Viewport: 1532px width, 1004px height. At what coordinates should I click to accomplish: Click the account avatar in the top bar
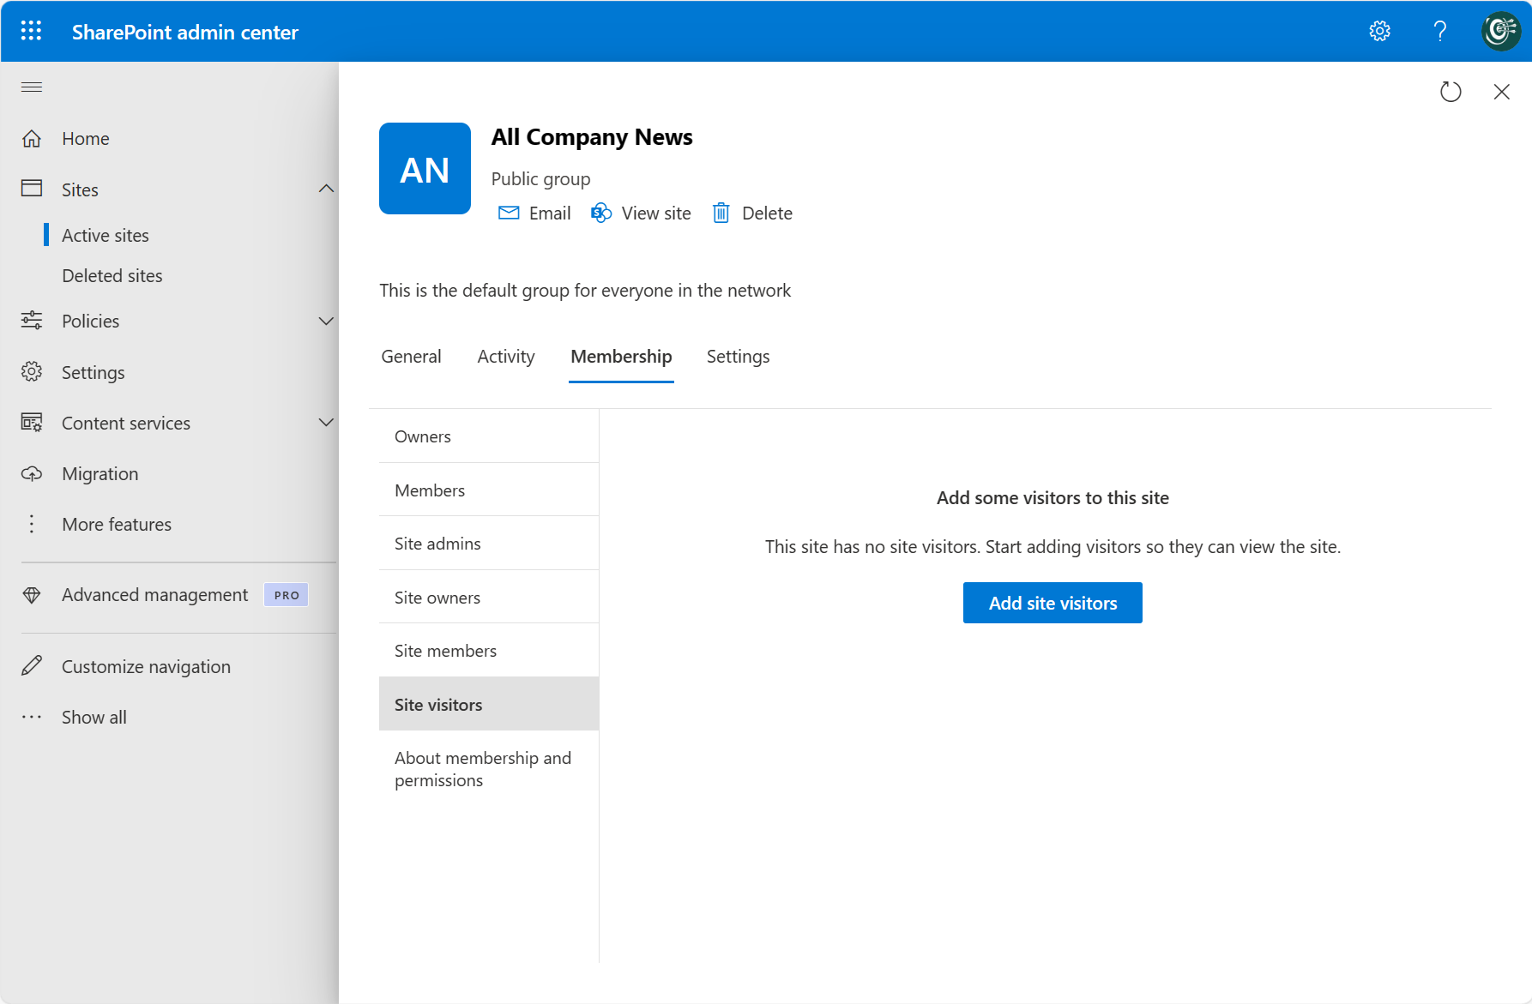click(x=1500, y=31)
